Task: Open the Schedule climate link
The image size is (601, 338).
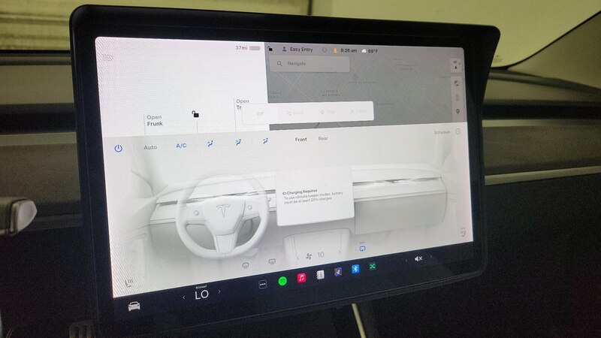Action: (442, 132)
